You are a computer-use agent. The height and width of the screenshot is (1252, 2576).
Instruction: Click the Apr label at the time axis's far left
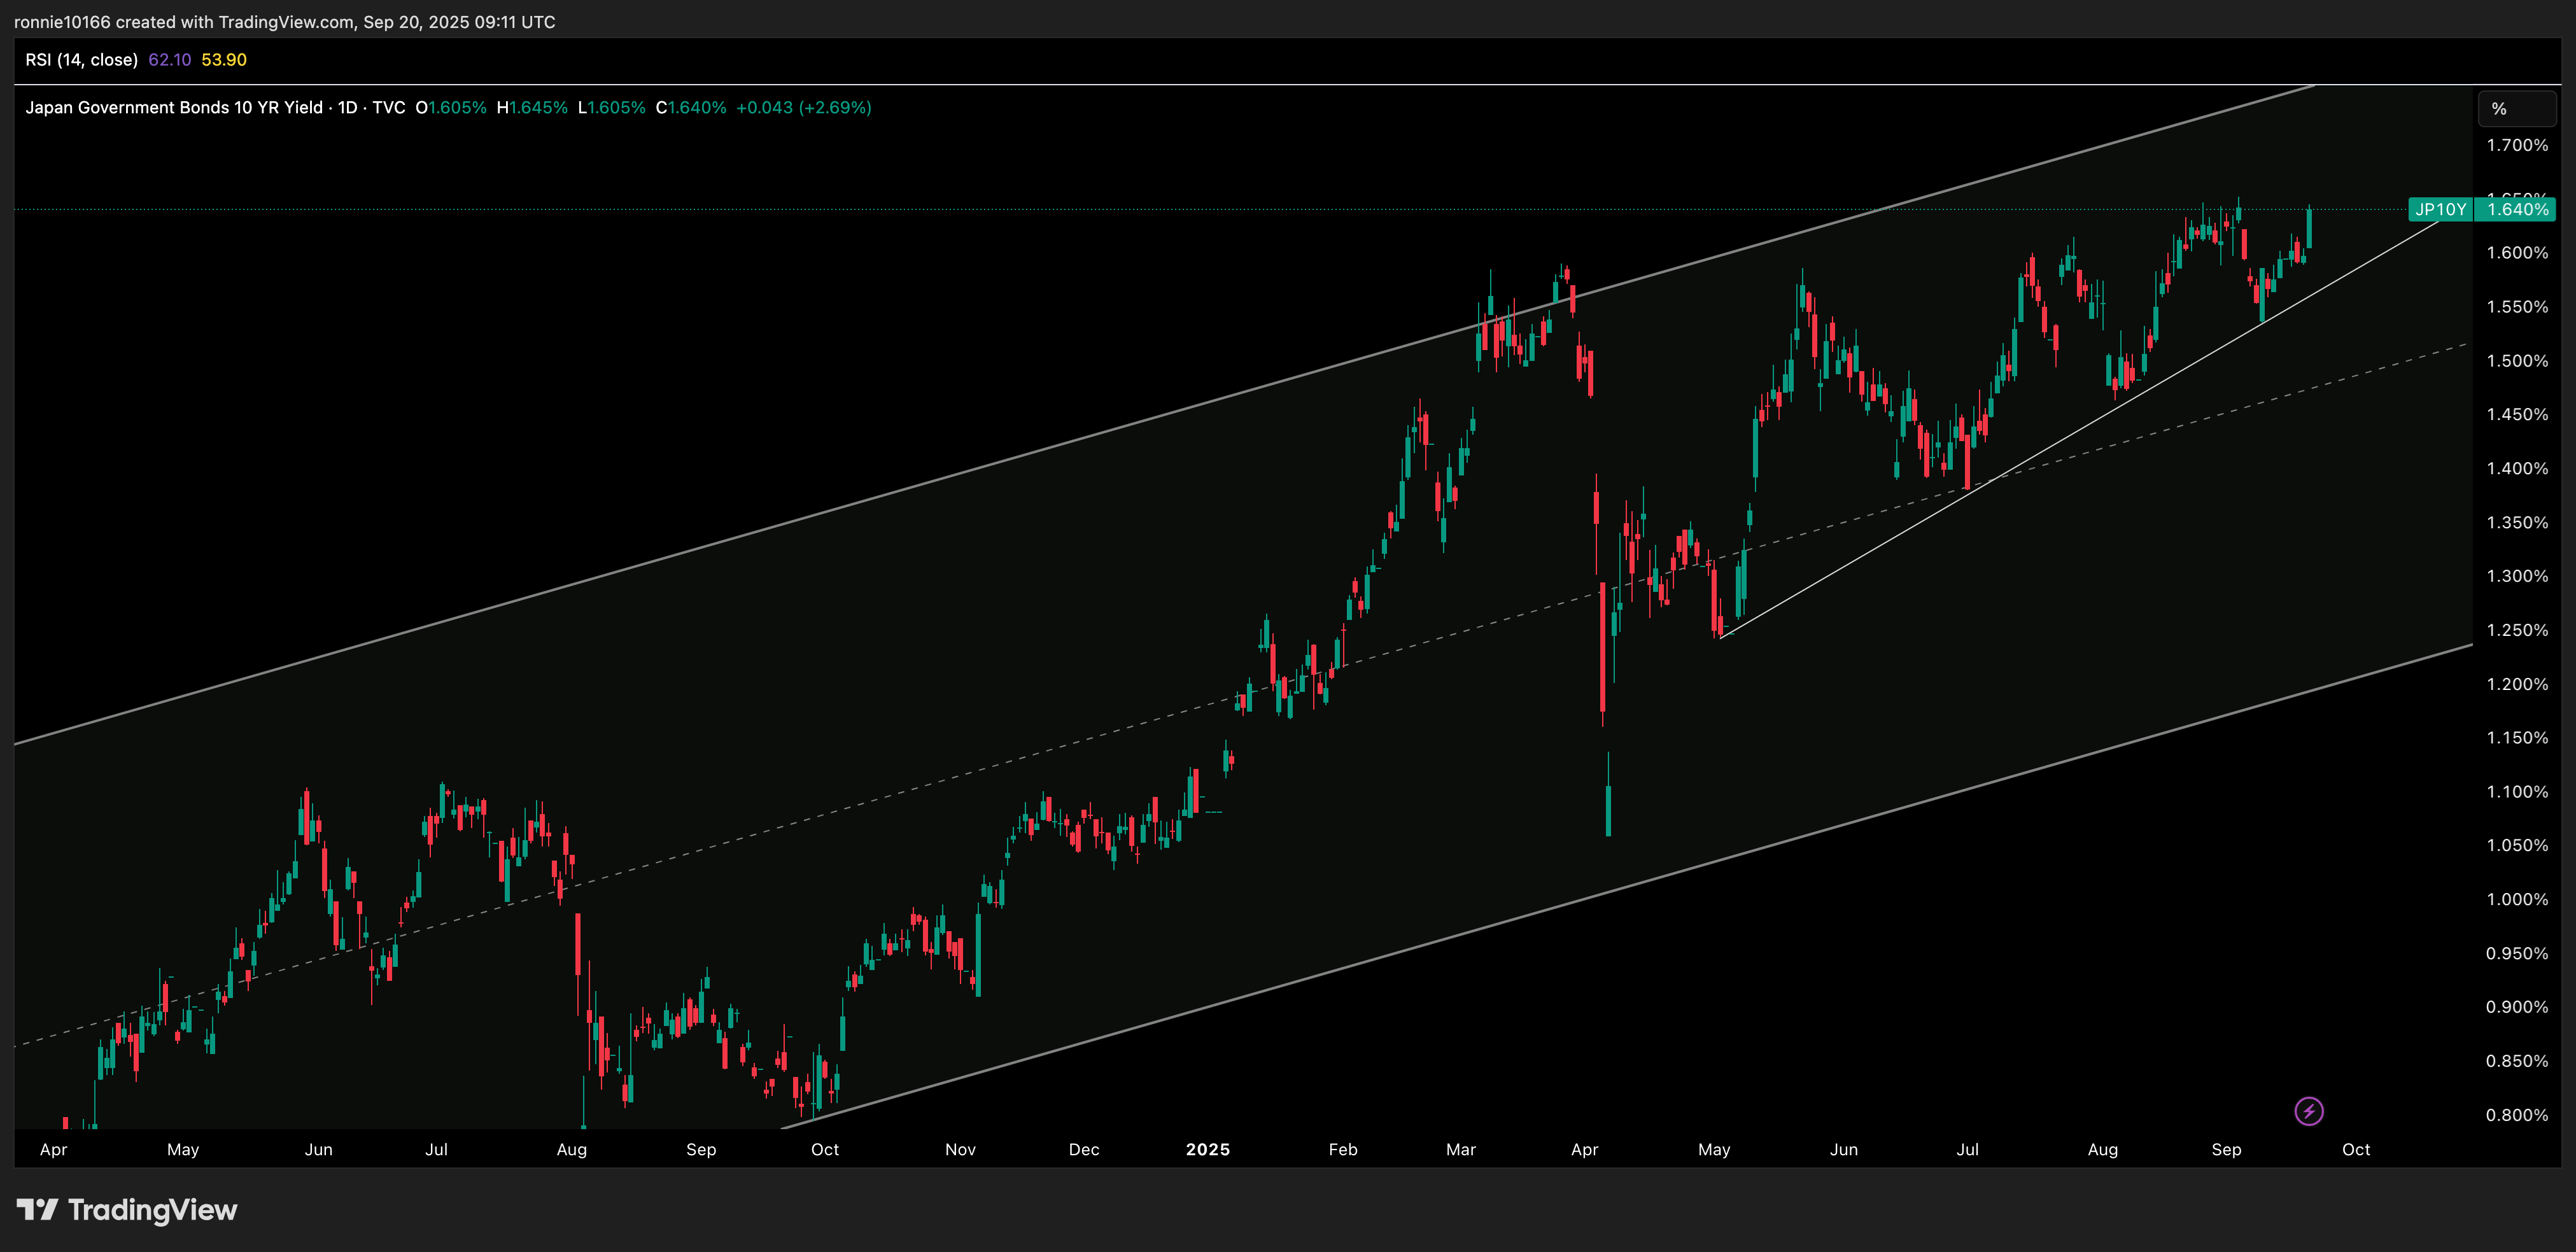click(53, 1149)
